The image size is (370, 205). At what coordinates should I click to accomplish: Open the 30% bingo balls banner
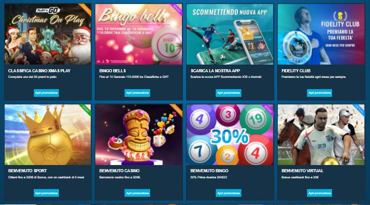[230, 135]
